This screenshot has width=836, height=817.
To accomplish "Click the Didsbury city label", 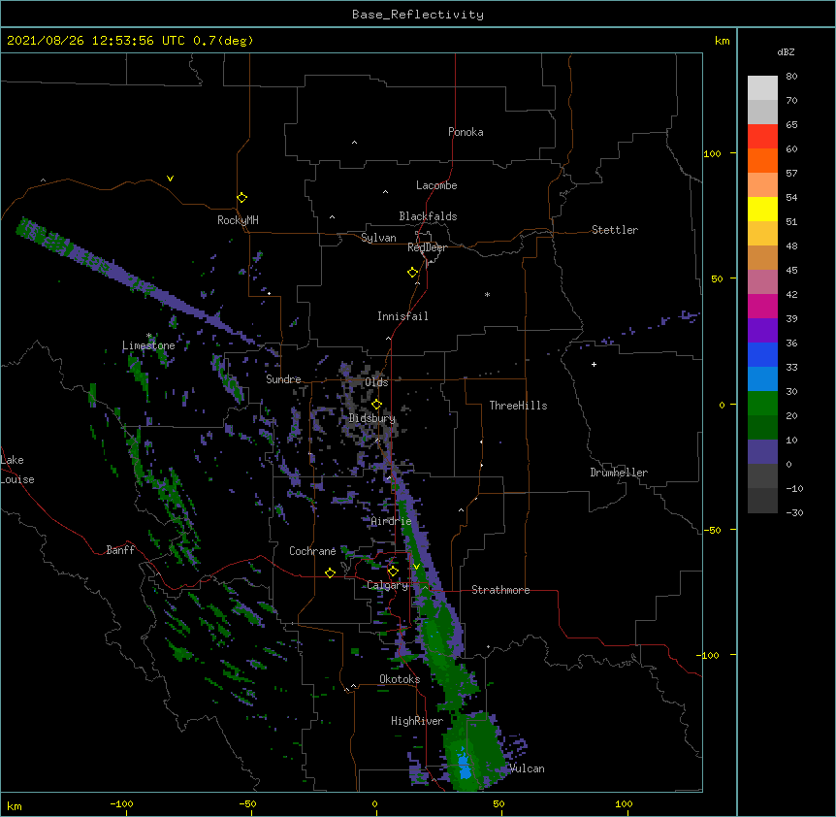I will coord(372,418).
